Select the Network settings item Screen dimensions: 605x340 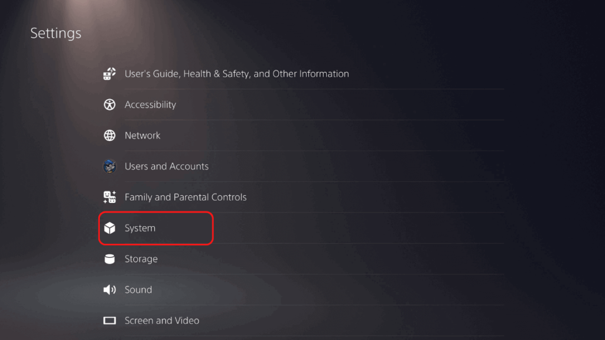tap(303, 135)
